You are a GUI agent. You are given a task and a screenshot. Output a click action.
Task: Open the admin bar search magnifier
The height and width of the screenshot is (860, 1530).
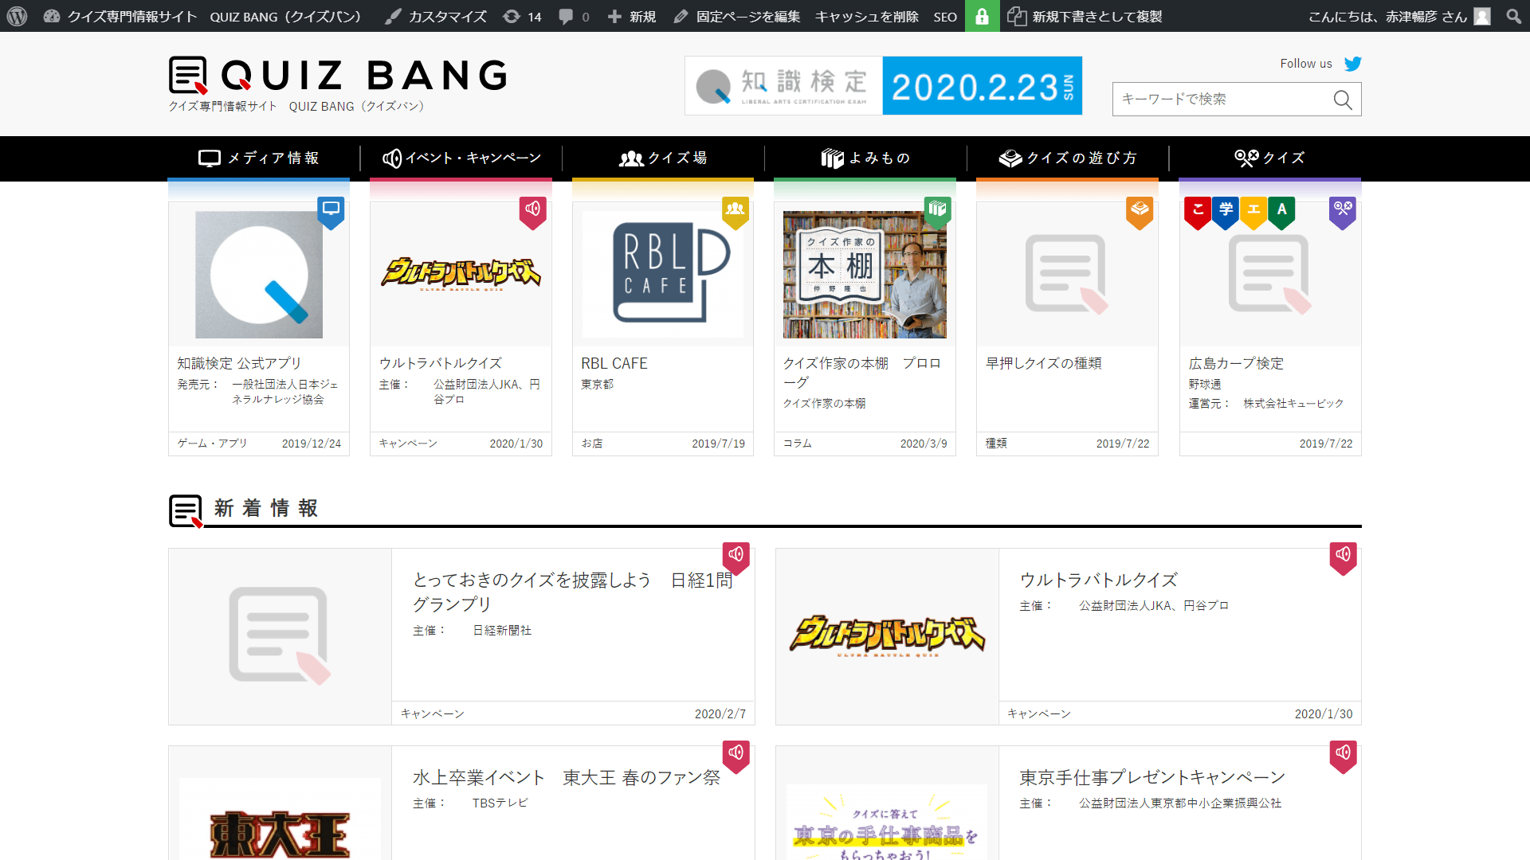[x=1513, y=16]
